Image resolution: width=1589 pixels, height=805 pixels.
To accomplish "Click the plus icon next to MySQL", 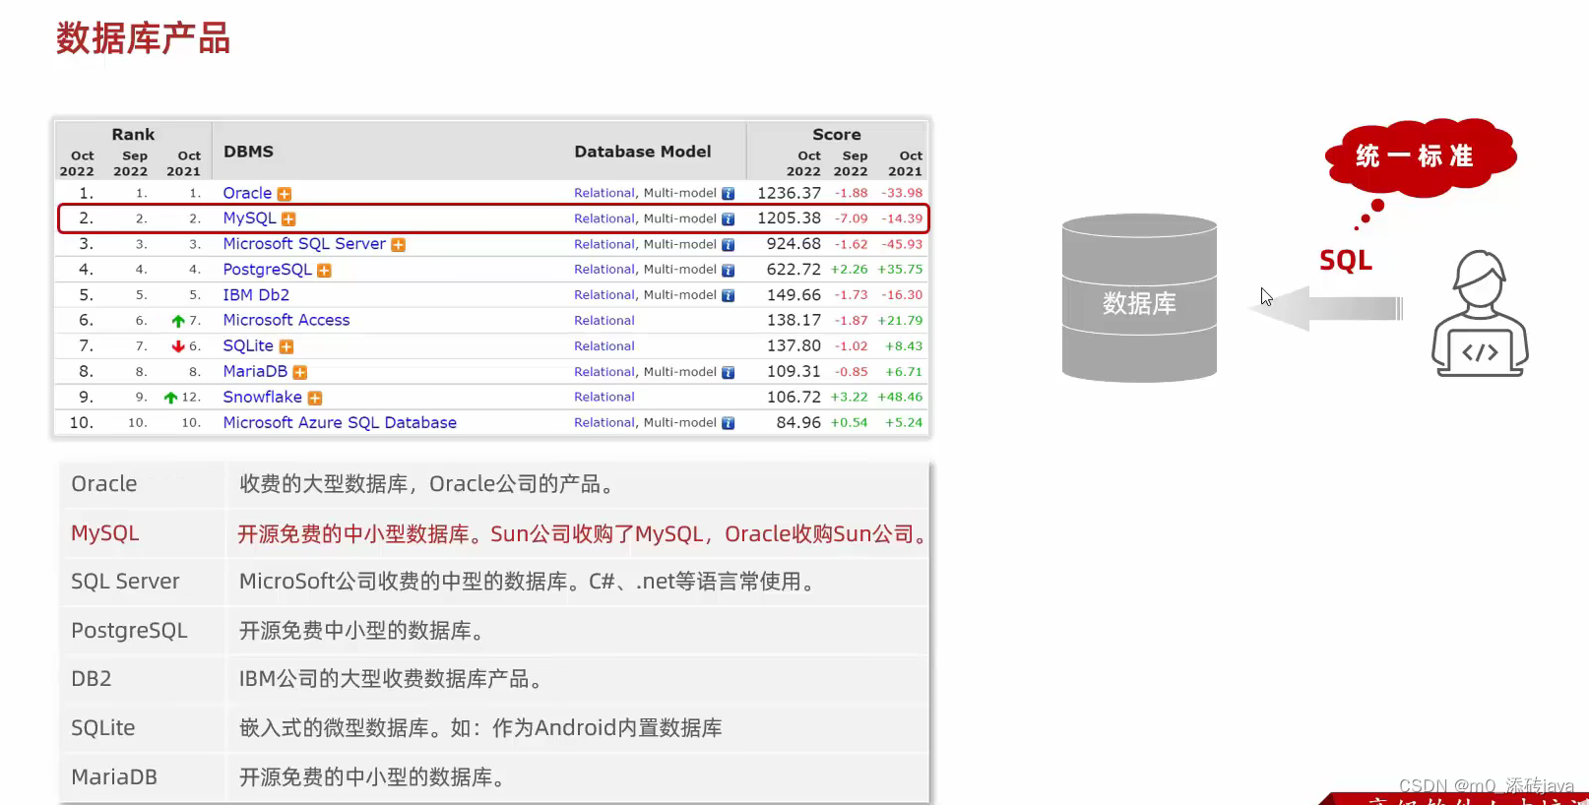I will (x=288, y=219).
